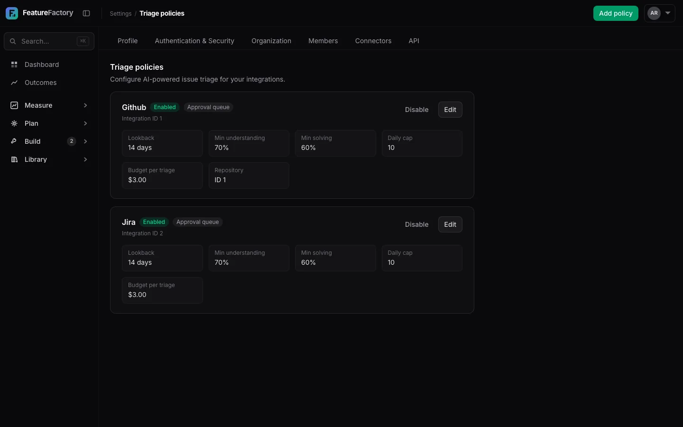The width and height of the screenshot is (683, 427).
Task: Click the Github Enabled status badge
Action: click(165, 107)
